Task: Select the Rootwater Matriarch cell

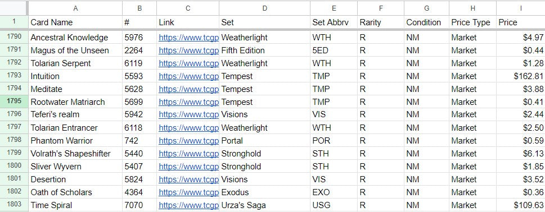Action: pyautogui.click(x=75, y=102)
